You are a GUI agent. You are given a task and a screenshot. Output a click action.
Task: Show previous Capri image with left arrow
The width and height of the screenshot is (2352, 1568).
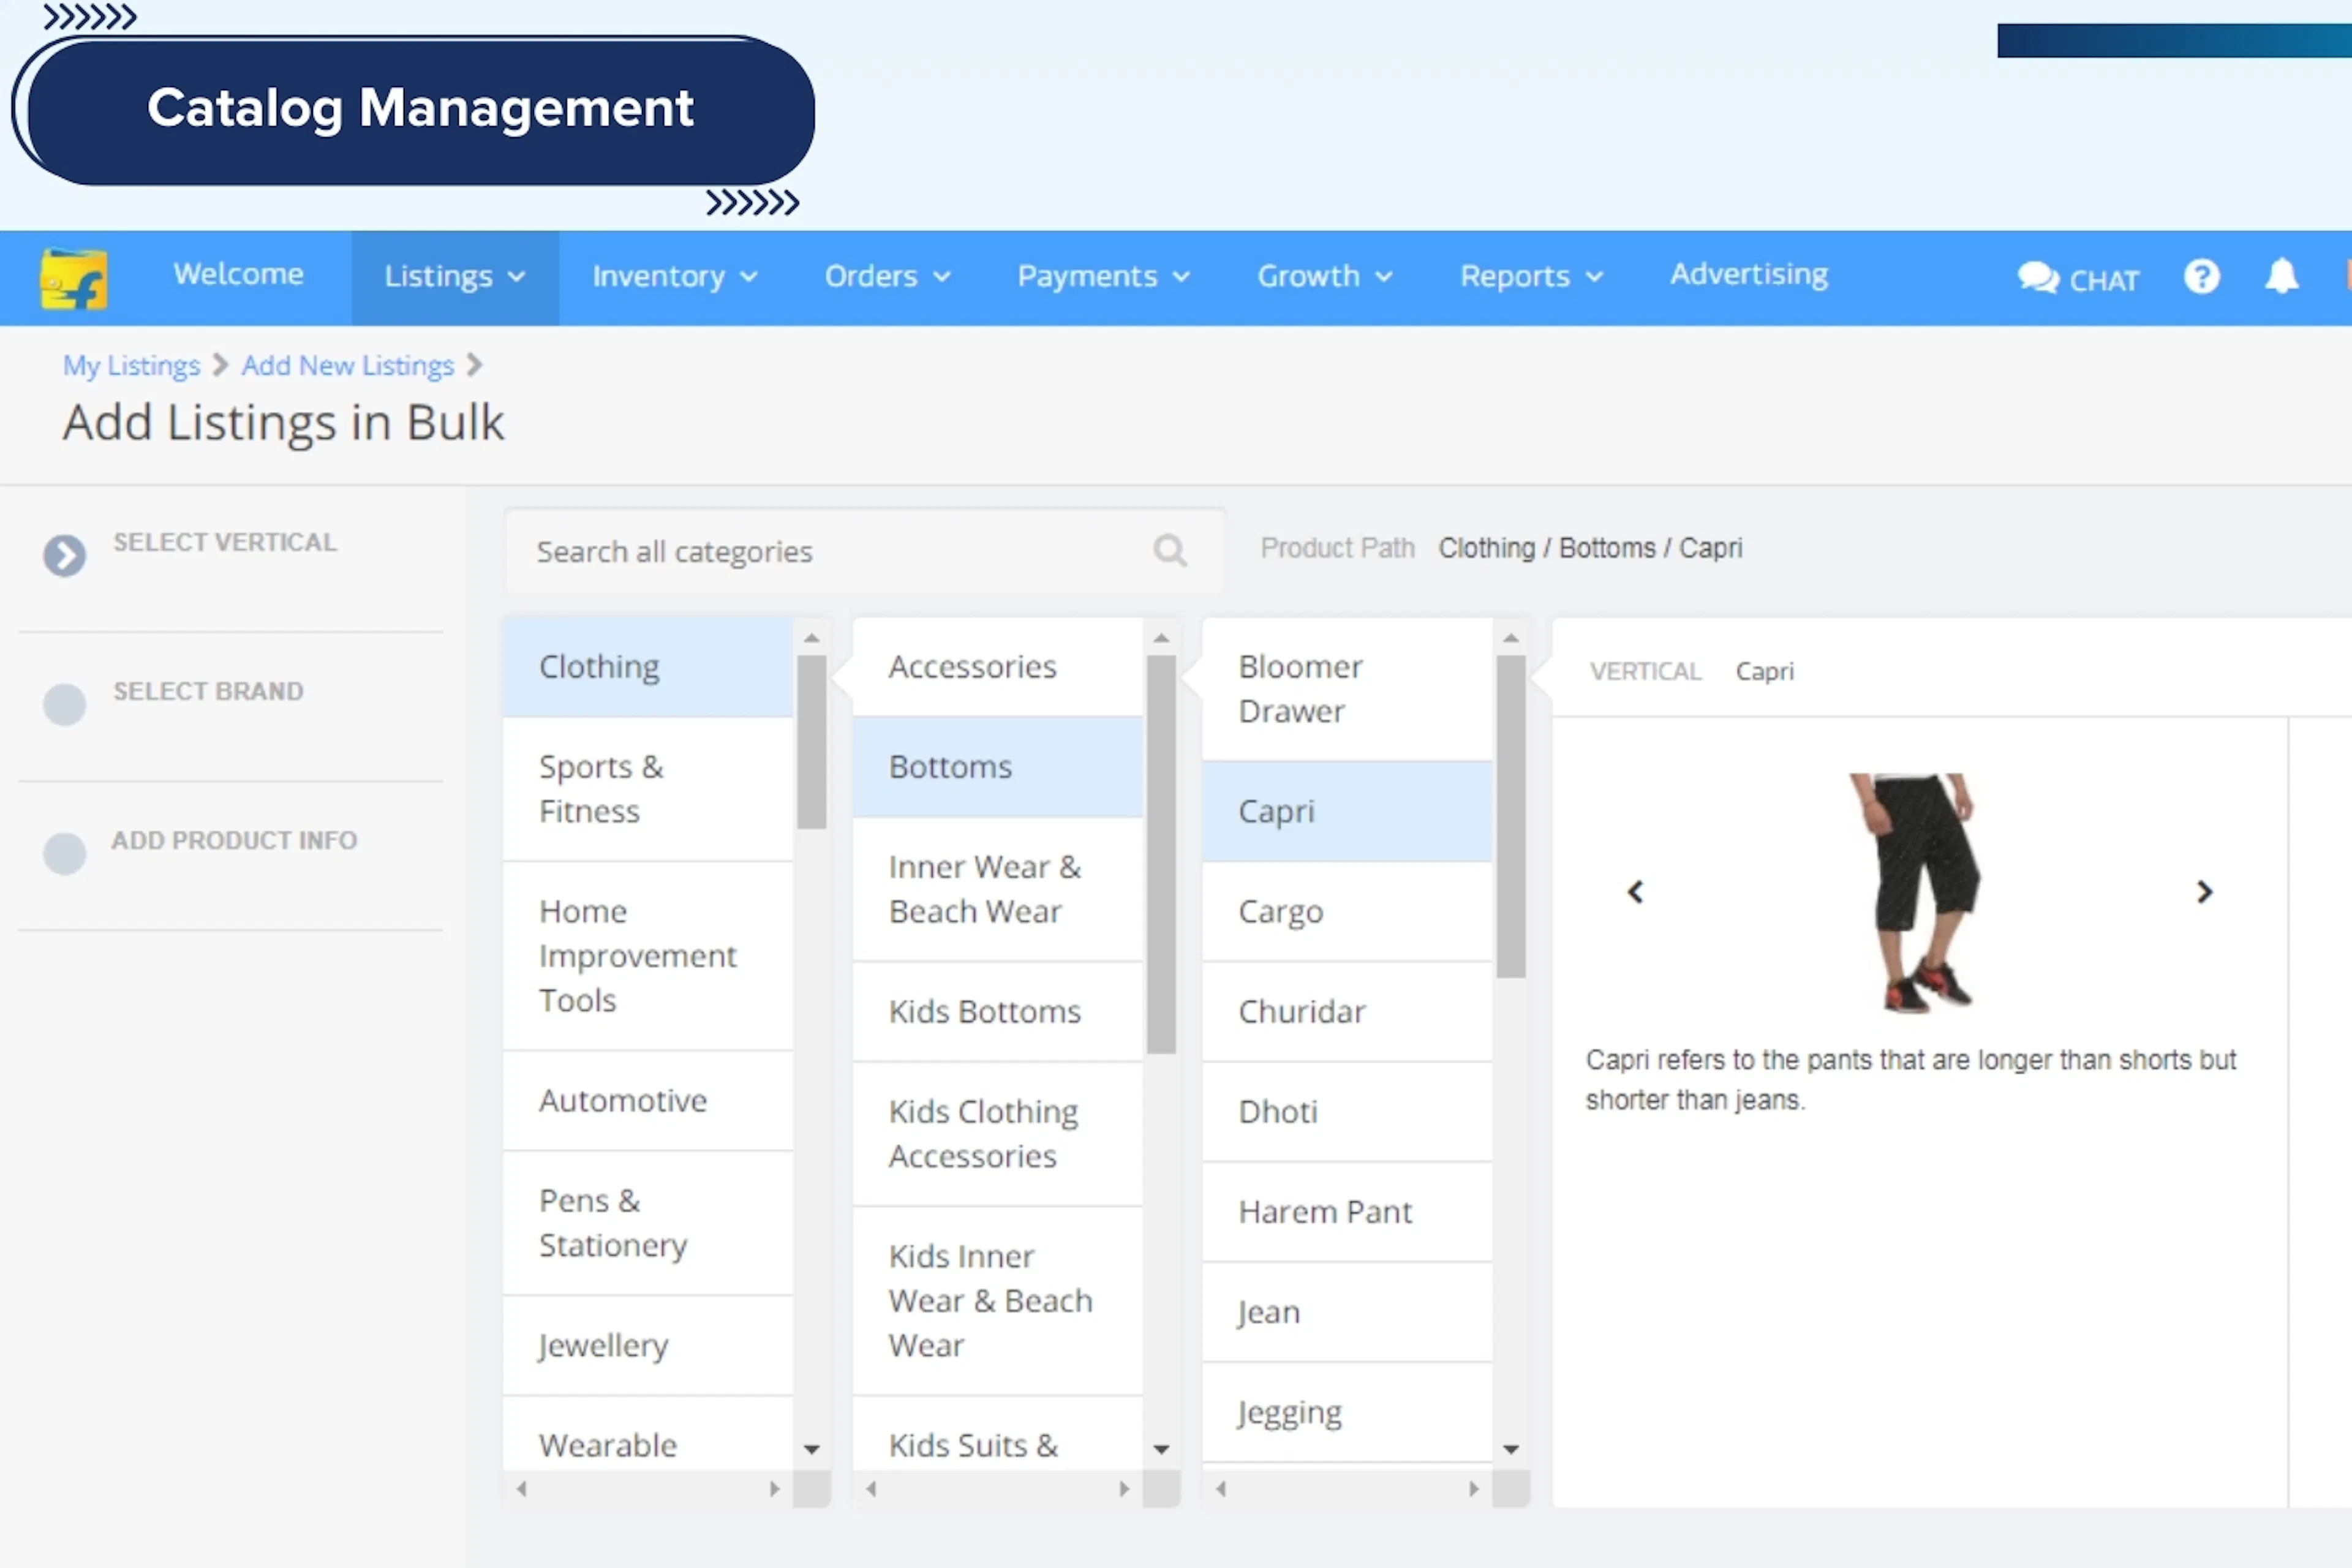point(1636,891)
